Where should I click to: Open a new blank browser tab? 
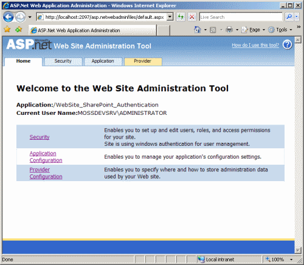164,30
